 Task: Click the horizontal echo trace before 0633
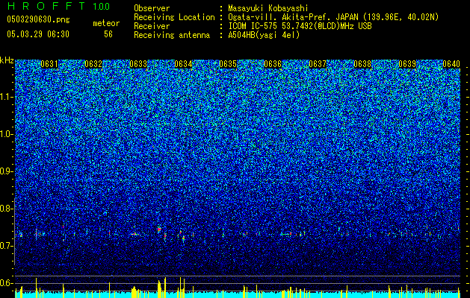135,234
